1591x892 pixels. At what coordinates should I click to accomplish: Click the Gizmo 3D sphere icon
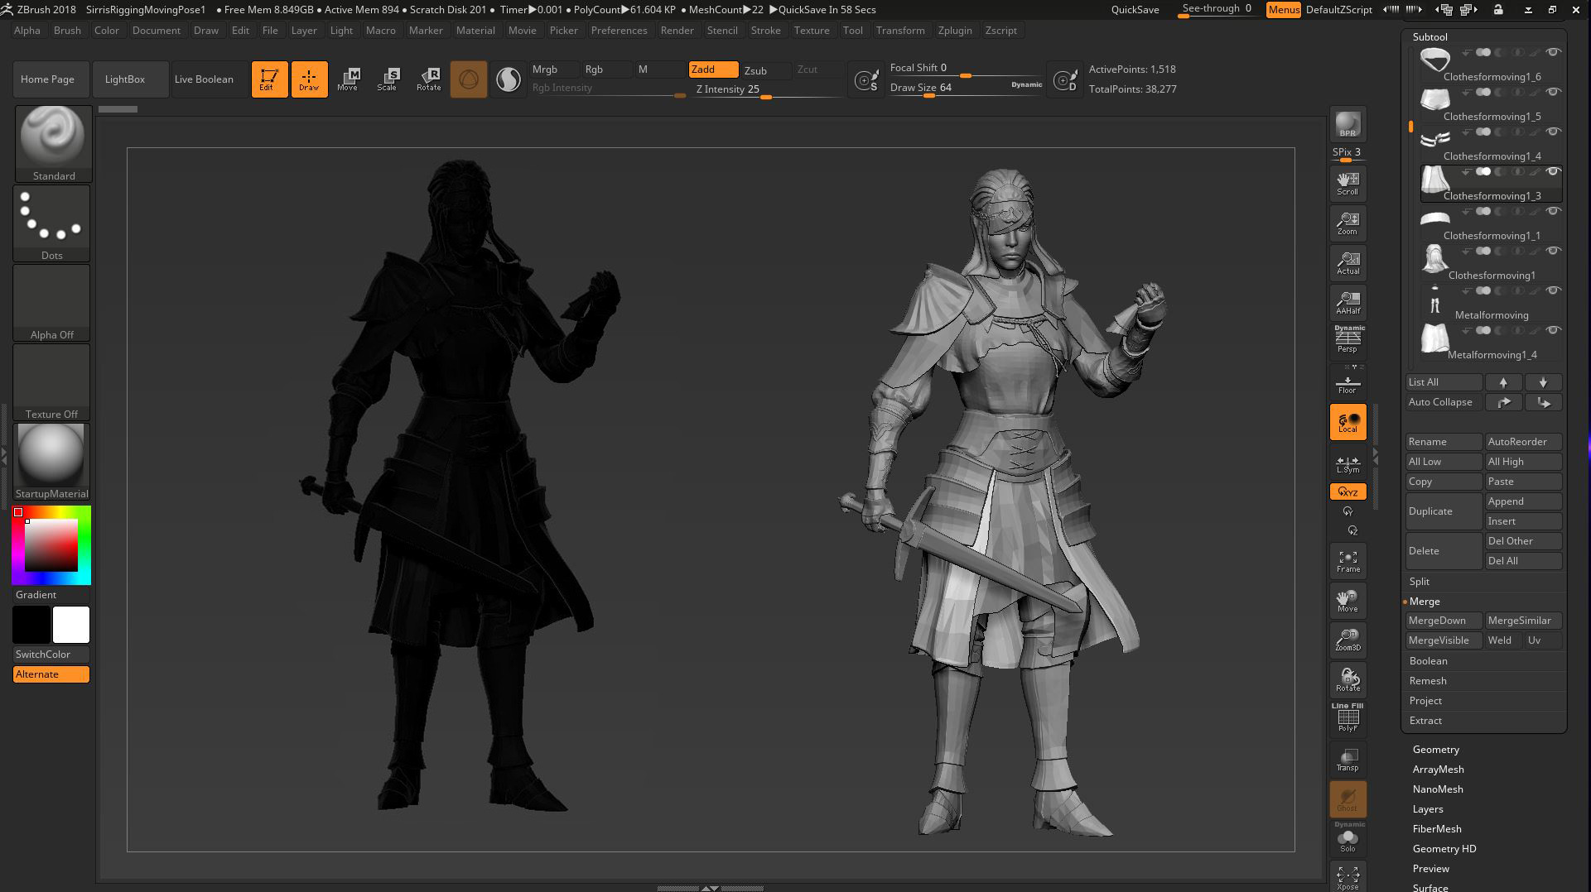pos(469,79)
